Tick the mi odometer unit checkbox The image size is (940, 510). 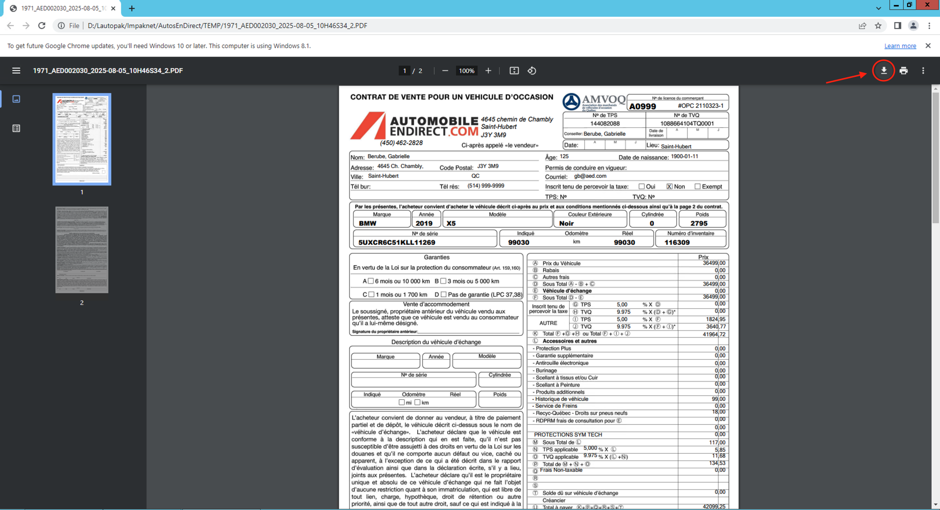pyautogui.click(x=402, y=402)
